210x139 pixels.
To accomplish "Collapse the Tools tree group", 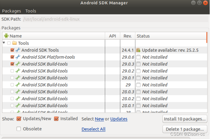I will pos(4,43).
